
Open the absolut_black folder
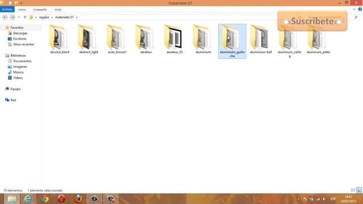pos(60,39)
